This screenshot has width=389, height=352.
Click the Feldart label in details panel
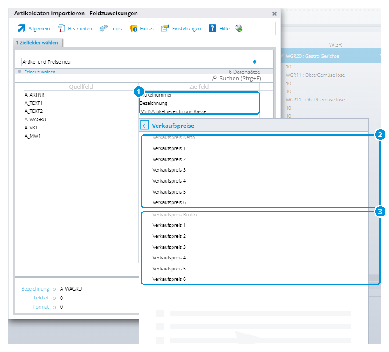click(x=41, y=298)
